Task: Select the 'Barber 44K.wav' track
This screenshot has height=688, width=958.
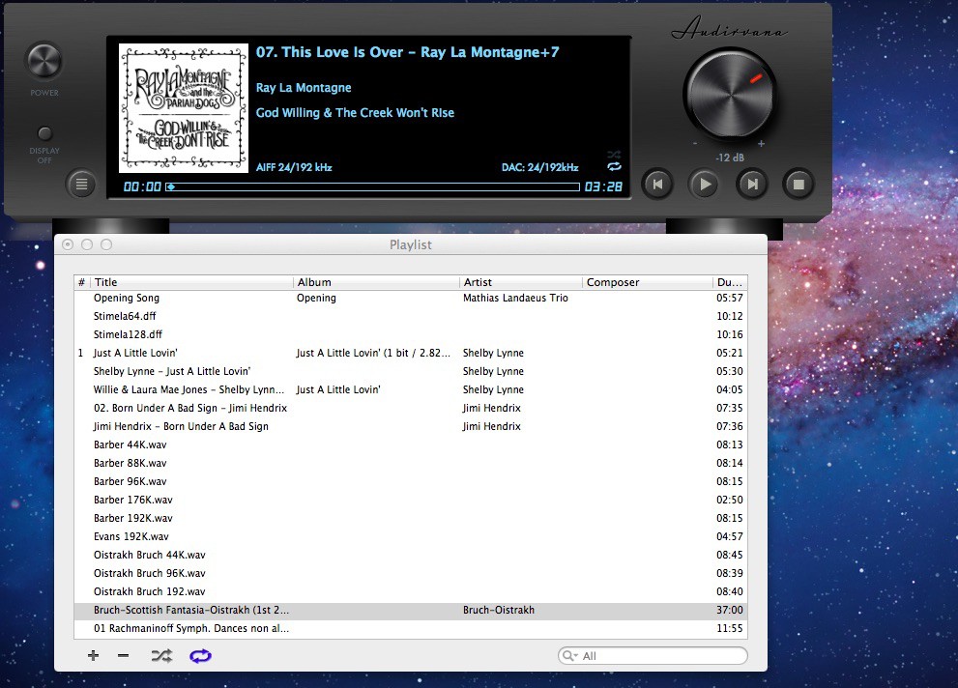Action: [411, 444]
